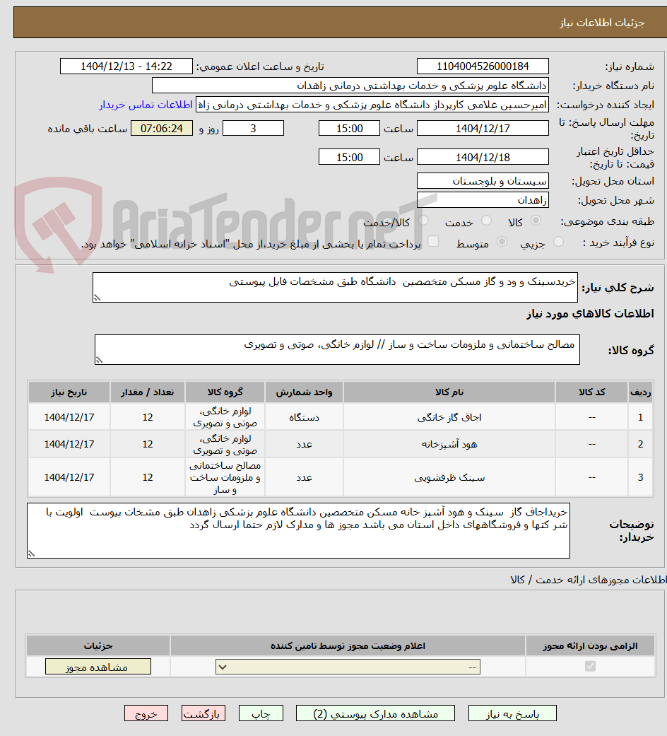667x736 pixels.
Task: Click the response deadline time 15:00 field
Action: point(349,128)
